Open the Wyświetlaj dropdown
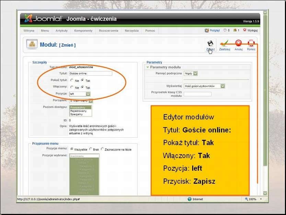This screenshot has height=215, width=286. click(x=204, y=86)
